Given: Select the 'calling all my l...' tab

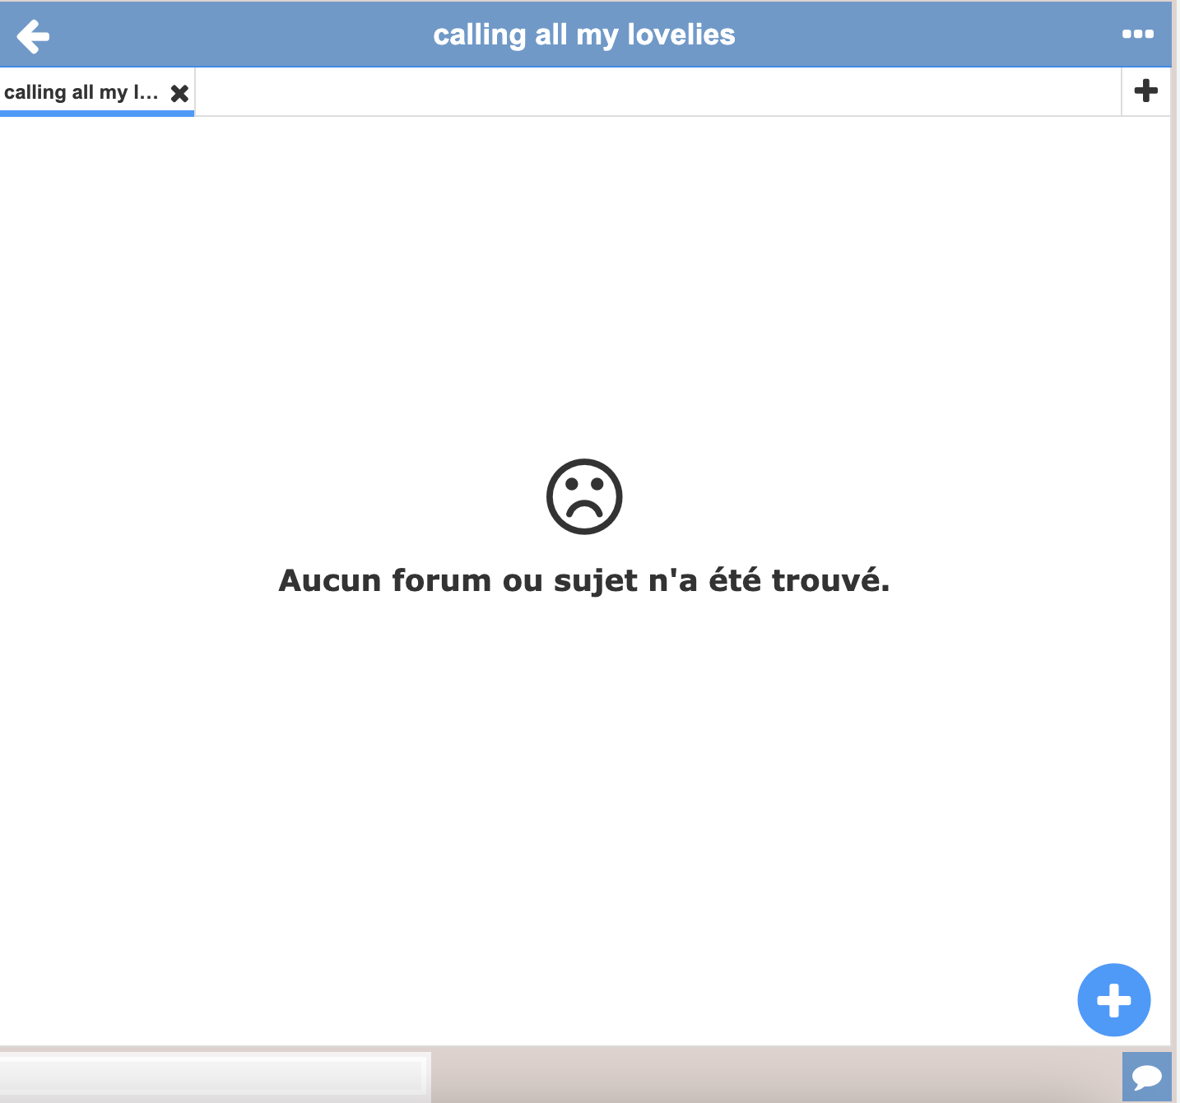Looking at the screenshot, I should [81, 92].
